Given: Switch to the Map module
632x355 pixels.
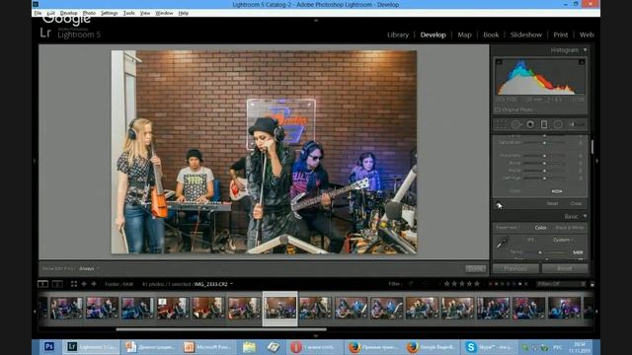Looking at the screenshot, I should coord(464,35).
